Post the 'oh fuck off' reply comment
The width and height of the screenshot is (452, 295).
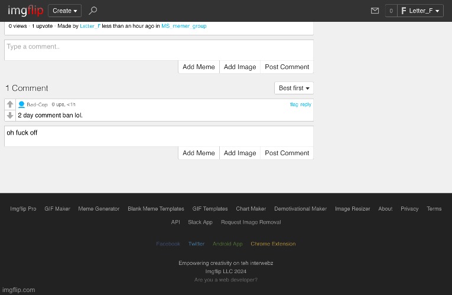click(x=287, y=153)
